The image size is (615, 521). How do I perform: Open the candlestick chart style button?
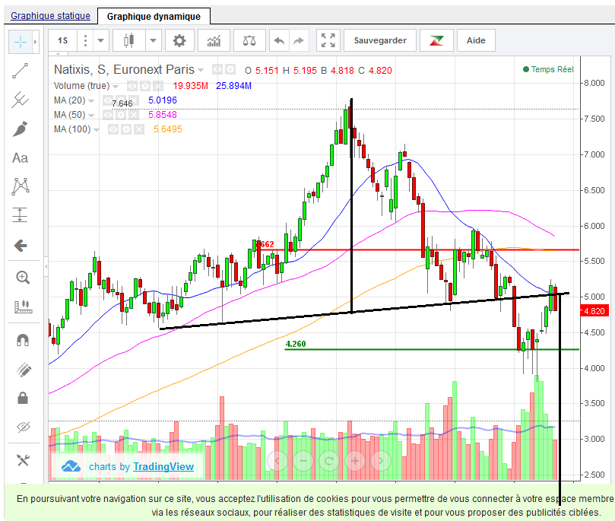(x=129, y=40)
